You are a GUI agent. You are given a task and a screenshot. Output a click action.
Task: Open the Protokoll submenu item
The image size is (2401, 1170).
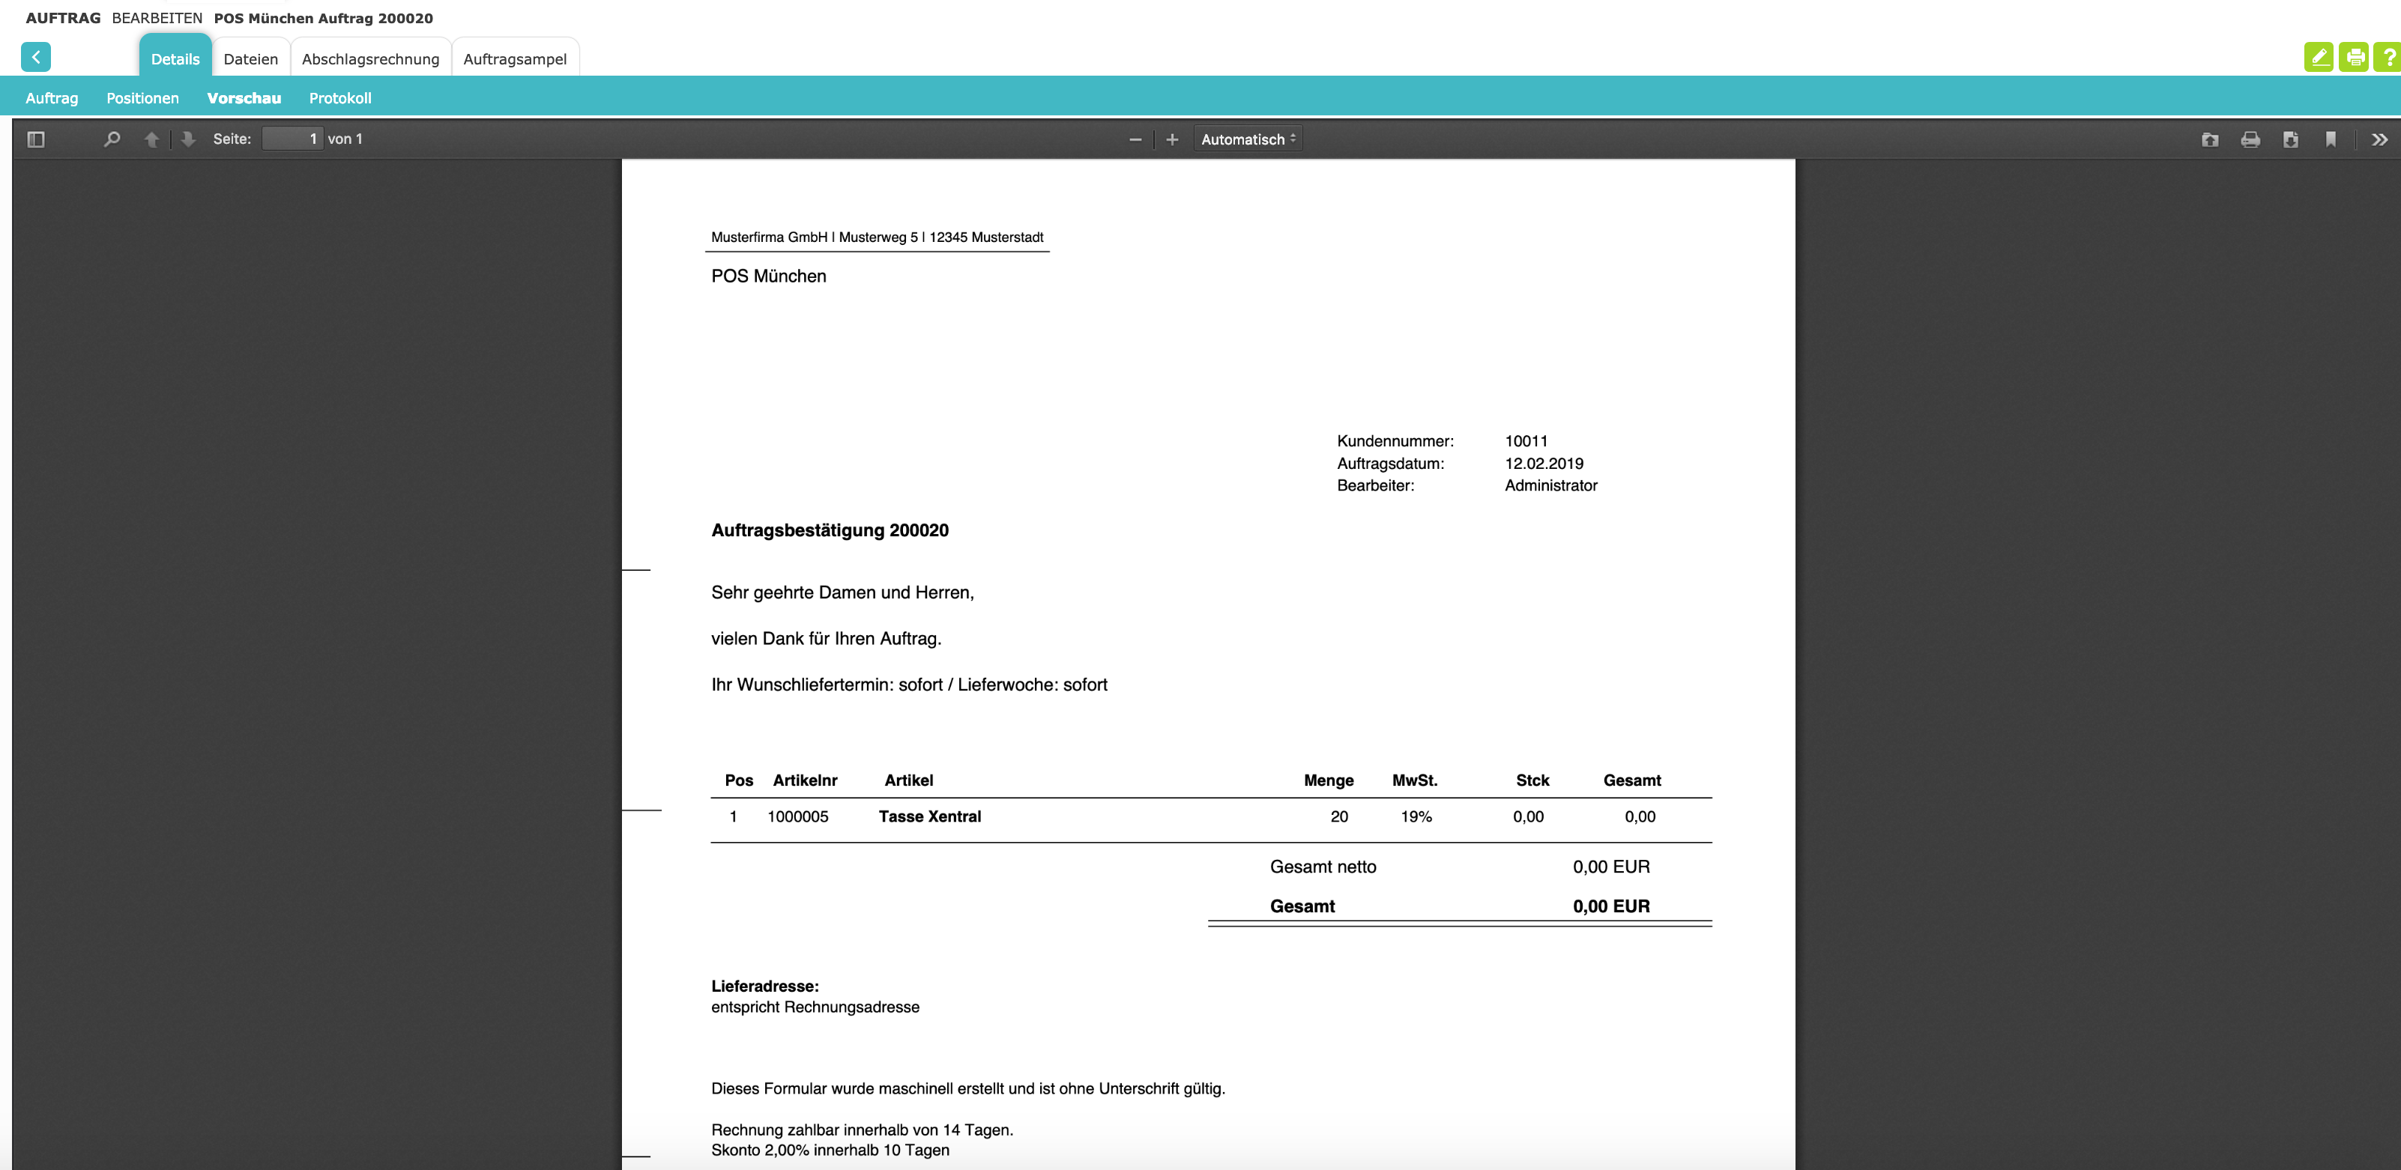click(x=340, y=98)
